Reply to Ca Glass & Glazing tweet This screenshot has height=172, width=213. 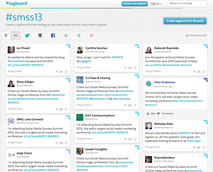tap(125, 105)
